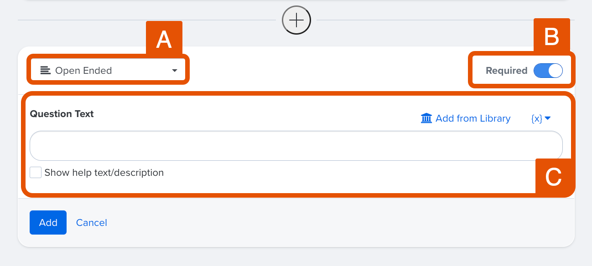Open the Open Ended question type dropdown
Viewport: 592px width, 266px height.
tap(109, 71)
